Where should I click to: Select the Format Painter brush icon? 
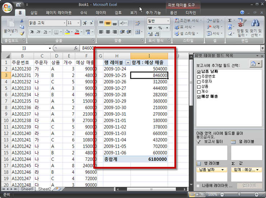click(22, 33)
